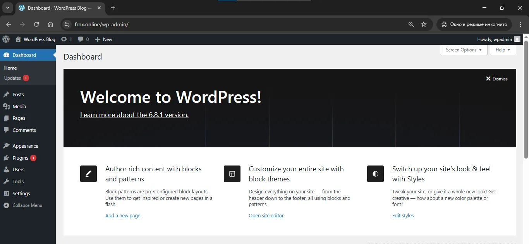The width and height of the screenshot is (529, 244).
Task: Click the Open site editor link
Action: tap(266, 216)
